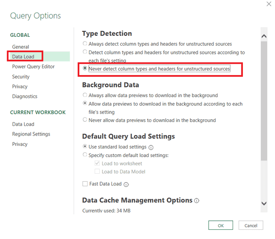
Task: Open the General settings under Global
Action: tap(21, 47)
